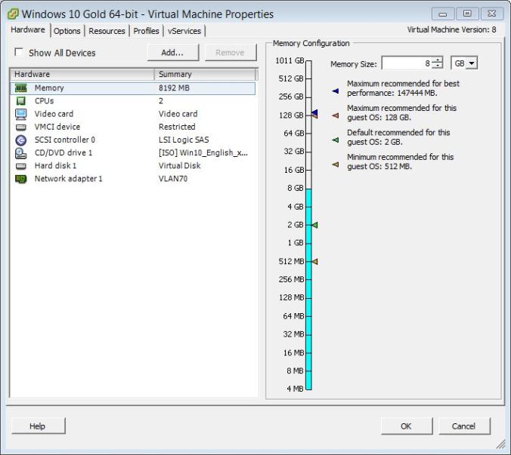The image size is (511, 455).
Task: Pick the CD/DVD drive 1 icon
Action: pyautogui.click(x=21, y=152)
